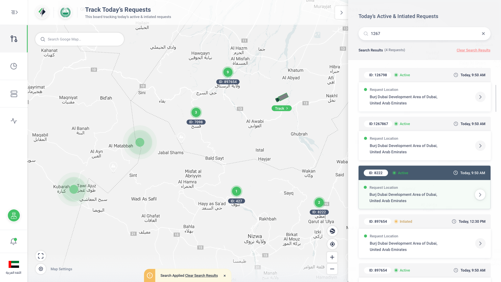Open details arrow for Intiated 897654 request
The width and height of the screenshot is (501, 282).
480,243
